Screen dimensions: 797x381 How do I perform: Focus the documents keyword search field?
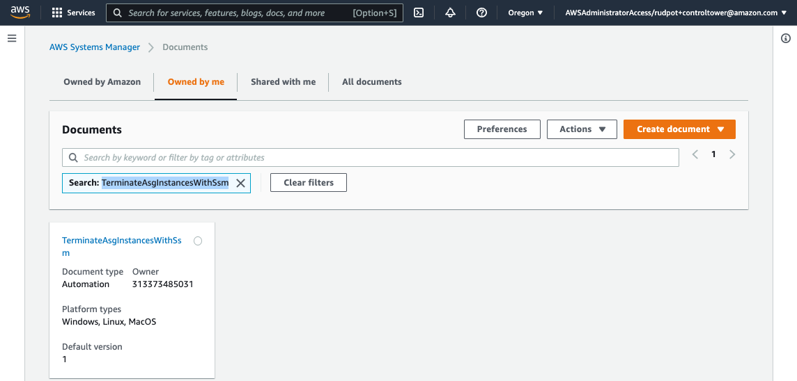(371, 158)
